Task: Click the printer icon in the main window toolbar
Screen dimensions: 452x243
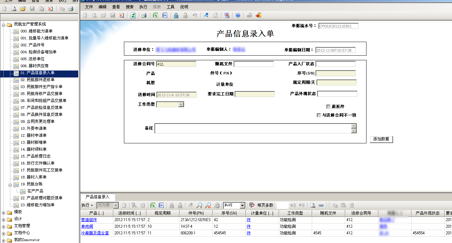Action: 71,9
